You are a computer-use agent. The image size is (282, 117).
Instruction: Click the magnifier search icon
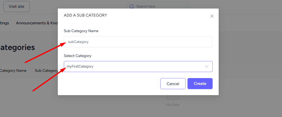[x=132, y=7]
